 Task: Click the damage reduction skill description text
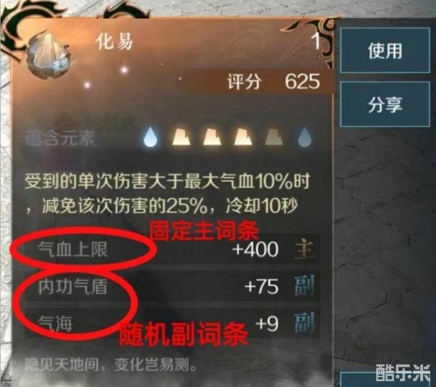167,193
